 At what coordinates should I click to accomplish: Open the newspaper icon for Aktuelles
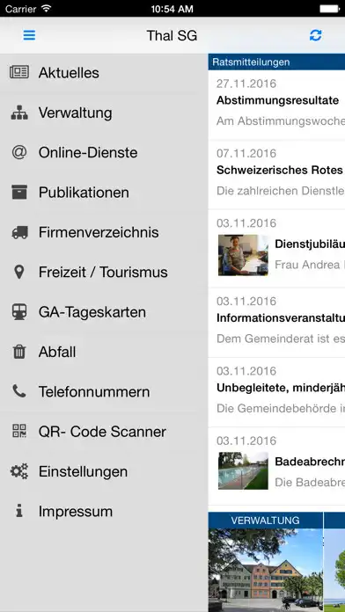19,73
